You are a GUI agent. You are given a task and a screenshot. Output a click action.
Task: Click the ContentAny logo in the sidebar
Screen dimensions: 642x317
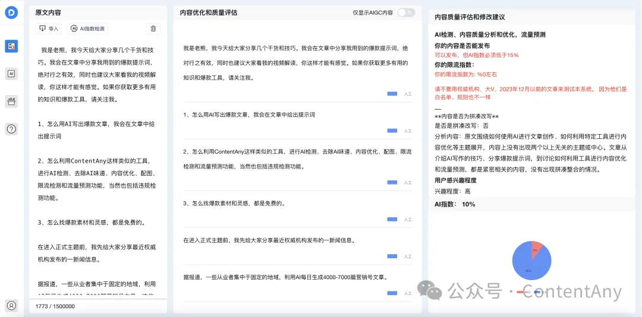click(x=11, y=14)
